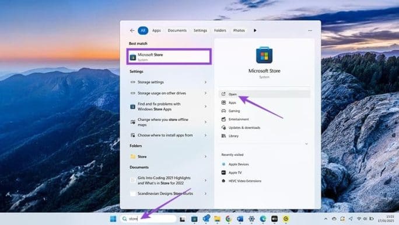
Task: Open Girls Into Coding 2021 Highlights document
Action: (x=168, y=181)
